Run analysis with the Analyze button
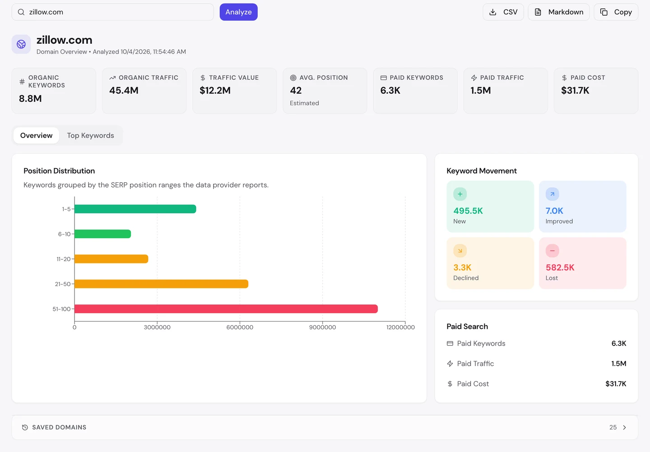650x452 pixels. (x=239, y=12)
